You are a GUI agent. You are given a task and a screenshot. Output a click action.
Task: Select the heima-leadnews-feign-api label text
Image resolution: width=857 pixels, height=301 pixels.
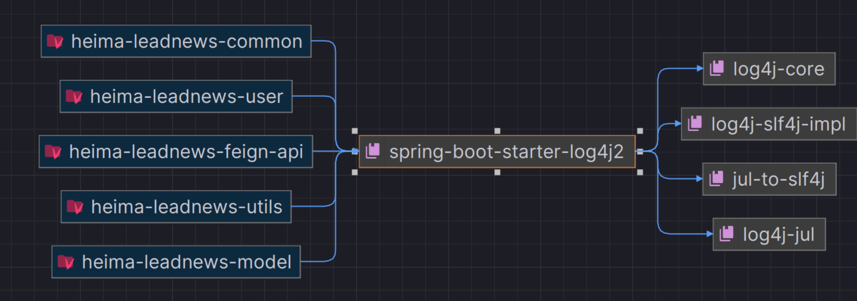(186, 152)
